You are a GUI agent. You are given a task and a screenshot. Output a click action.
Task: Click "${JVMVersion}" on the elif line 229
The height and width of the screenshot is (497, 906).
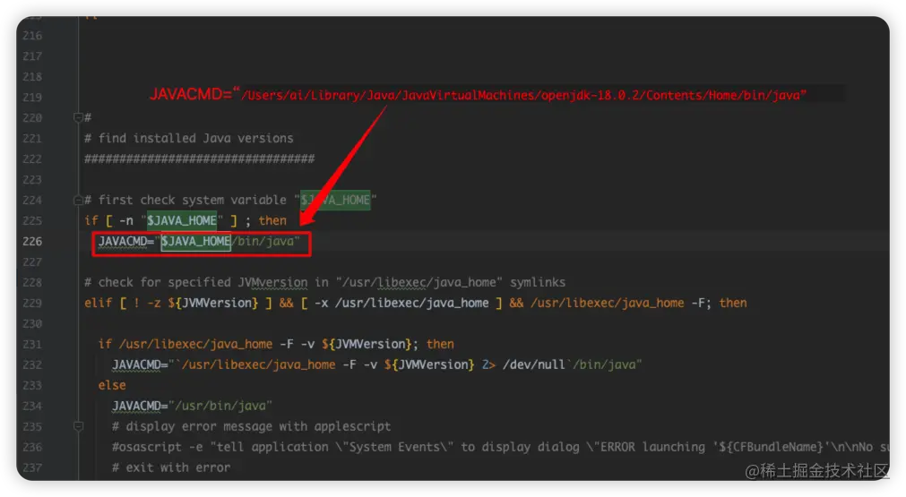coord(213,303)
